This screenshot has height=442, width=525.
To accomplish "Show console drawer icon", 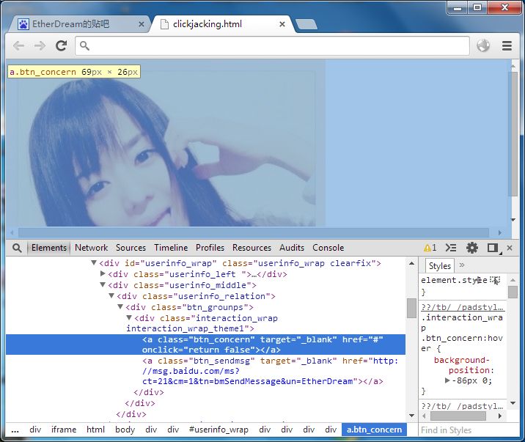I will tap(451, 248).
